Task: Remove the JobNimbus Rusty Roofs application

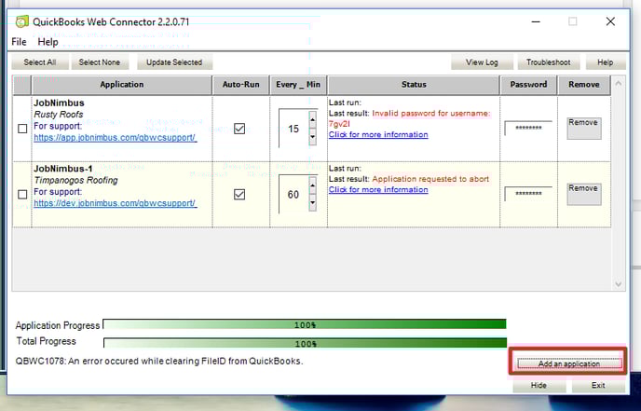Action: pos(584,128)
